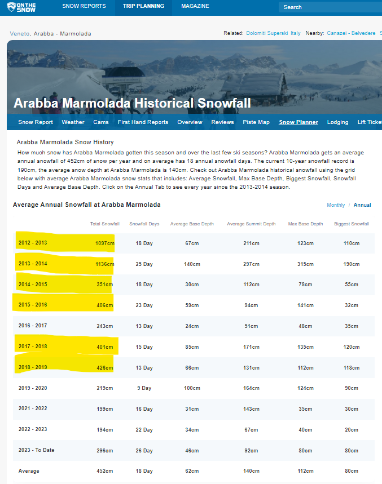
Task: Click the OnTheSnow logo
Action: [x=21, y=7]
